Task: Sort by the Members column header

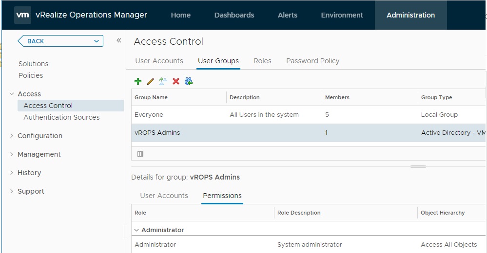Action: coord(337,97)
